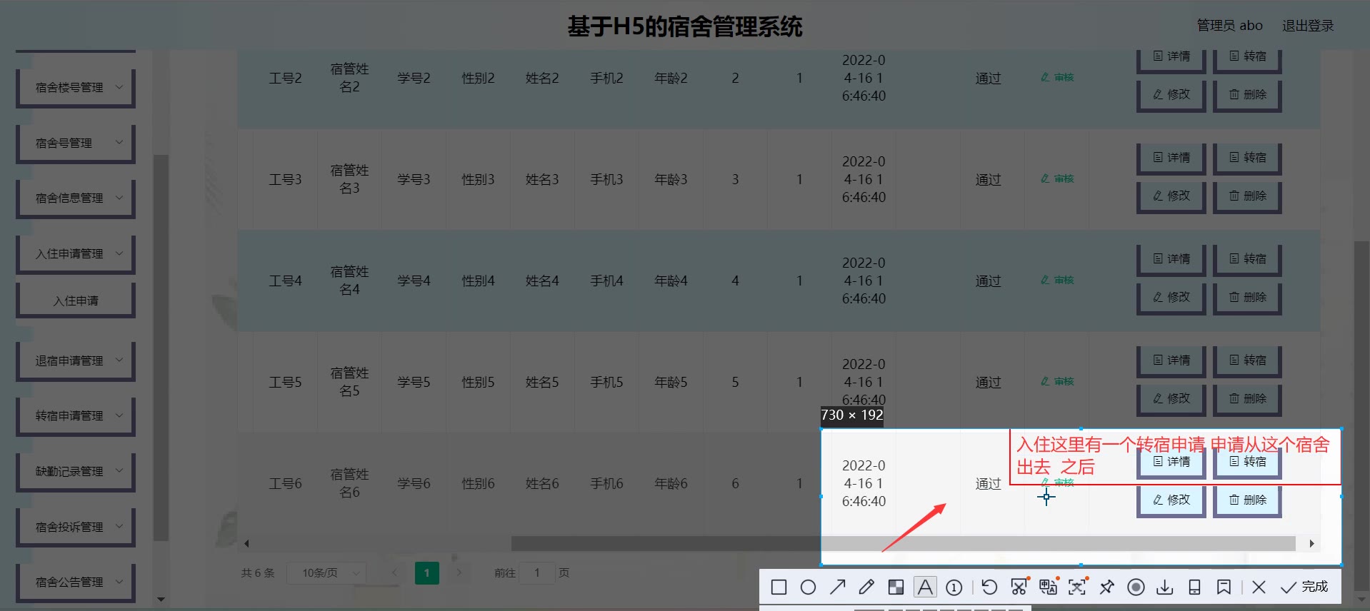The width and height of the screenshot is (1370, 611).
Task: Click table horizontal scrollbar thumb
Action: [903, 543]
